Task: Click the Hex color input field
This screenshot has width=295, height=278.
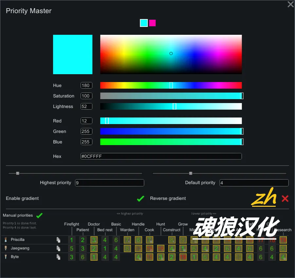Action: tap(161, 157)
